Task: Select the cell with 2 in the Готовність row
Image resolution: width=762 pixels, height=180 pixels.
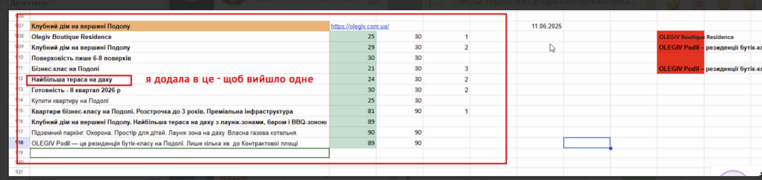Action: click(447, 90)
